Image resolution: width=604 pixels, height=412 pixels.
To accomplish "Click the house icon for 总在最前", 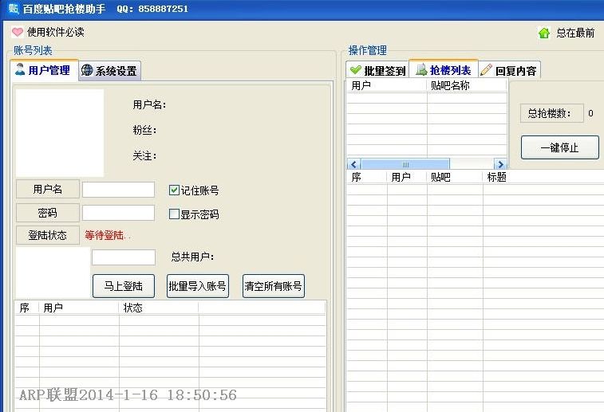I will 544,33.
